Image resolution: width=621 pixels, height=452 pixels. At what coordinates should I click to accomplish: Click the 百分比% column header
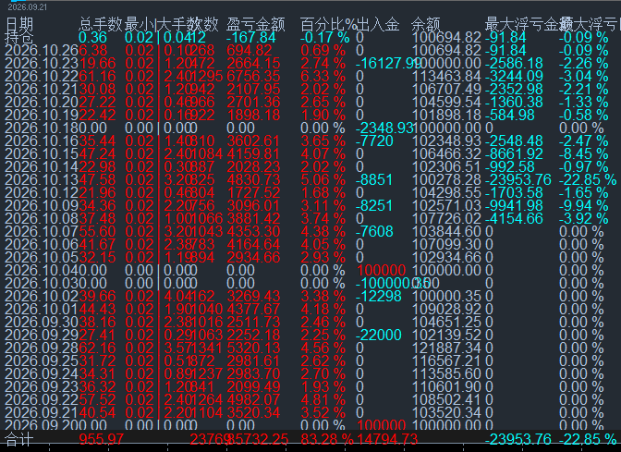pyautogui.click(x=328, y=25)
